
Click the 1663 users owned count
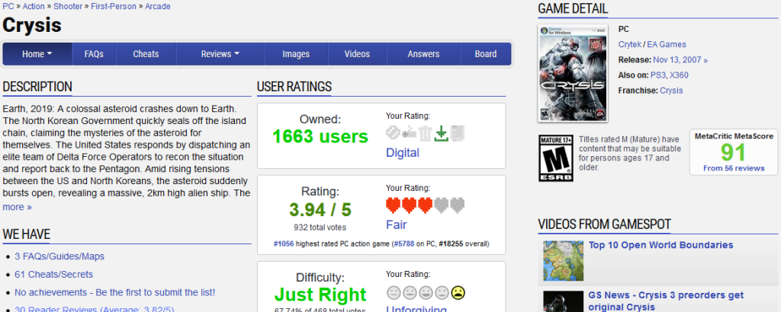tap(320, 136)
